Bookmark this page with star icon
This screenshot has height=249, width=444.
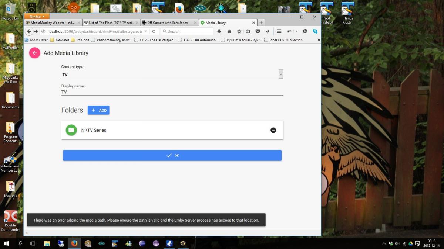point(239,31)
